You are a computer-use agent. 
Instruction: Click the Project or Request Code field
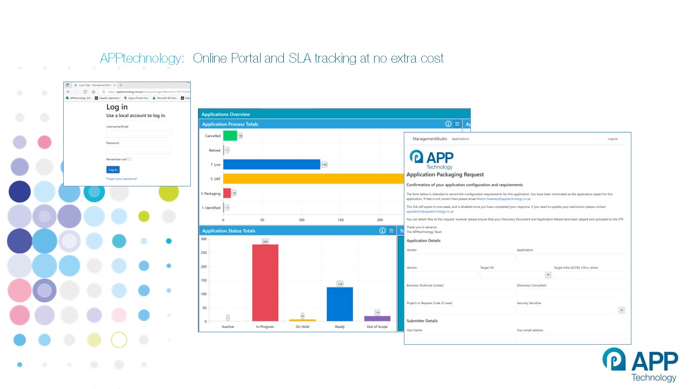click(461, 311)
